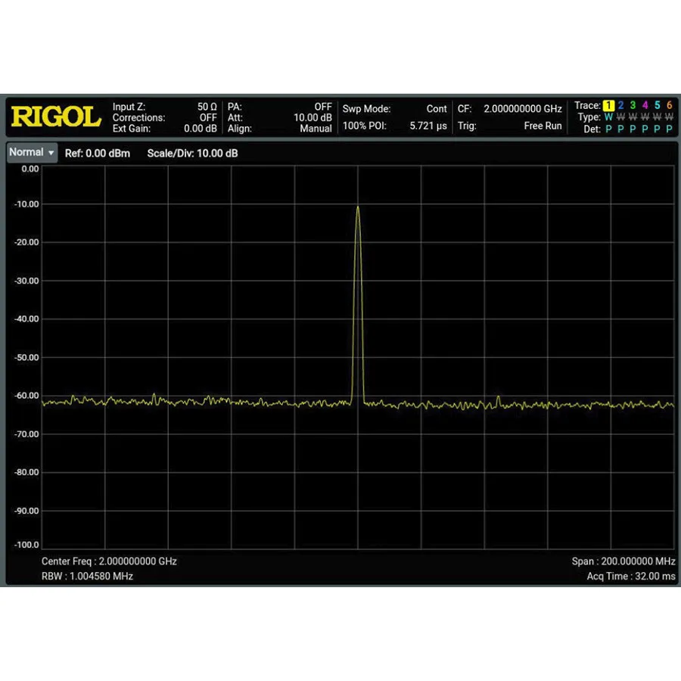Screen dimensions: 681x681
Task: Click the RIGOL logo
Action: [55, 116]
